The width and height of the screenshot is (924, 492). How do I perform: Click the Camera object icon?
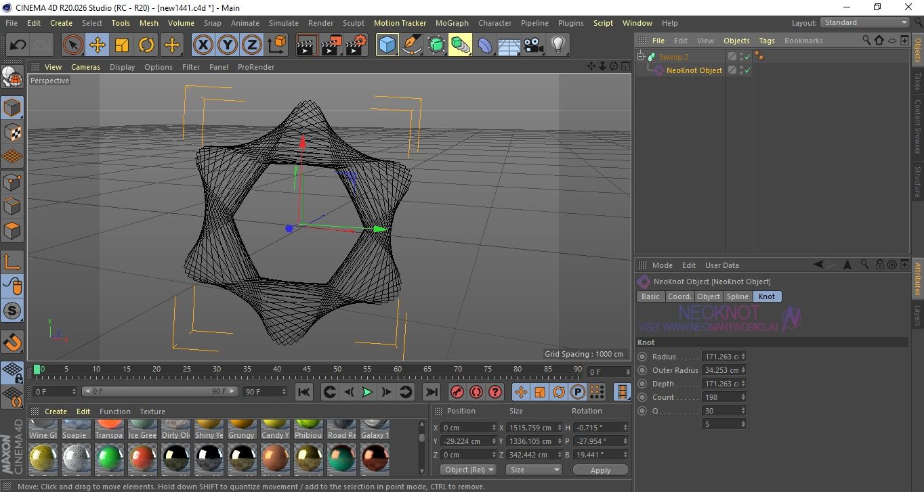click(533, 45)
